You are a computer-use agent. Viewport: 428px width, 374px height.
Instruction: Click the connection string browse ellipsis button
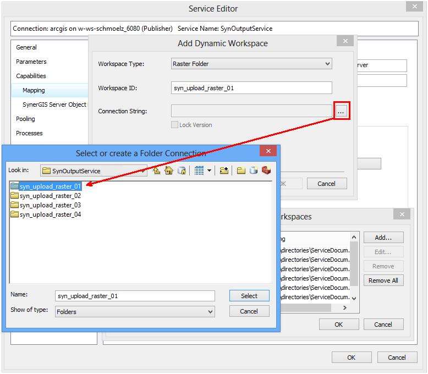click(x=341, y=112)
